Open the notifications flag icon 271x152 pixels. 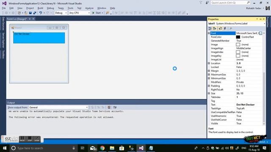[x=201, y=3]
